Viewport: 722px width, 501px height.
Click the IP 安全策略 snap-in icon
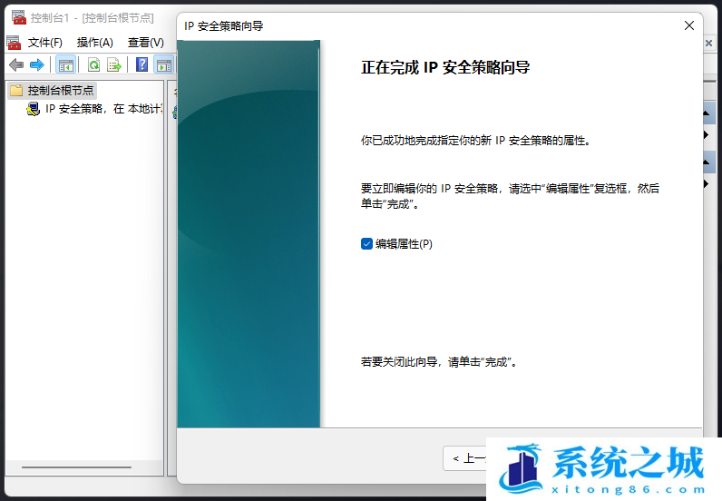[34, 109]
